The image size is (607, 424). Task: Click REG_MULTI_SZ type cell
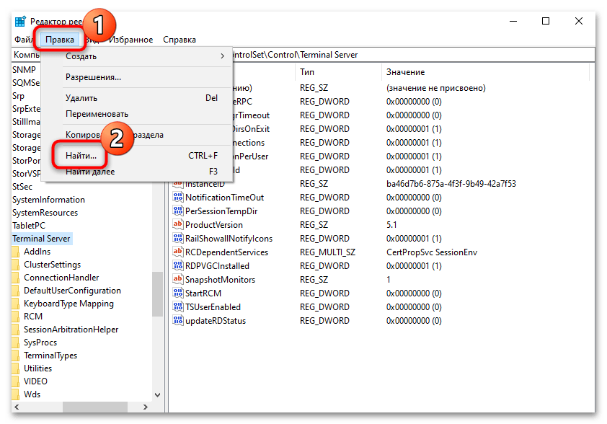point(327,252)
